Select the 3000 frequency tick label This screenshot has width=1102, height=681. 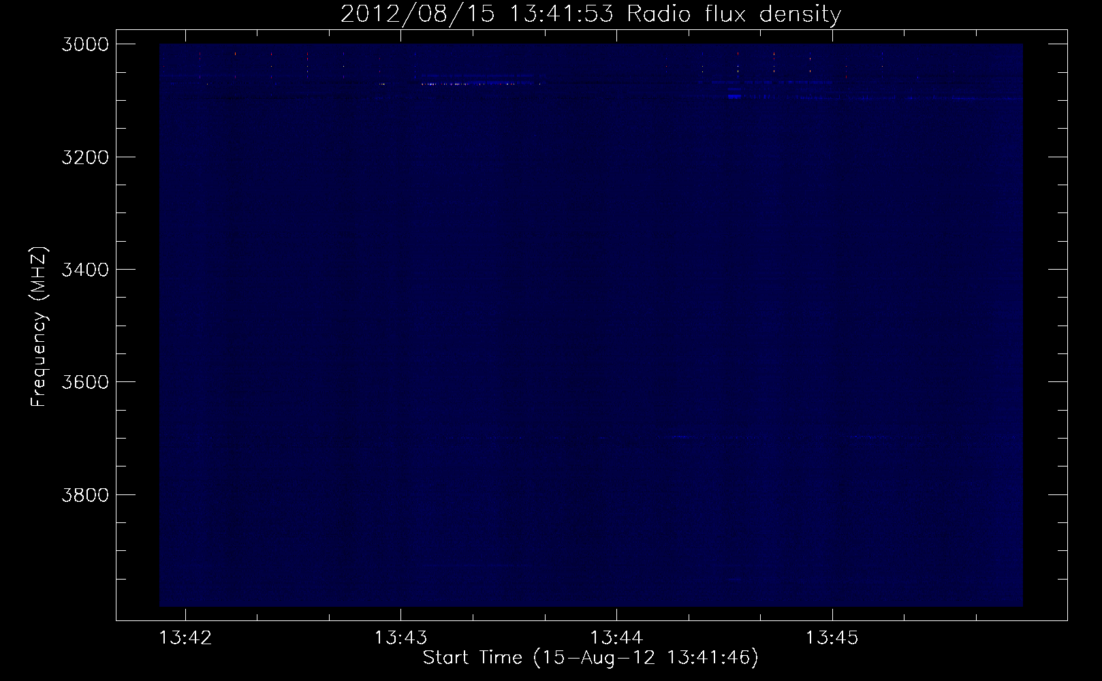[85, 44]
